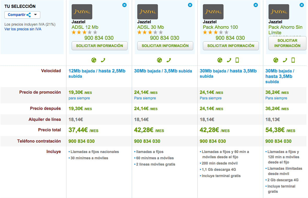Click total price '54,38€ /MES'
Image resolution: width=308 pixels, height=198 pixels.
(280, 130)
